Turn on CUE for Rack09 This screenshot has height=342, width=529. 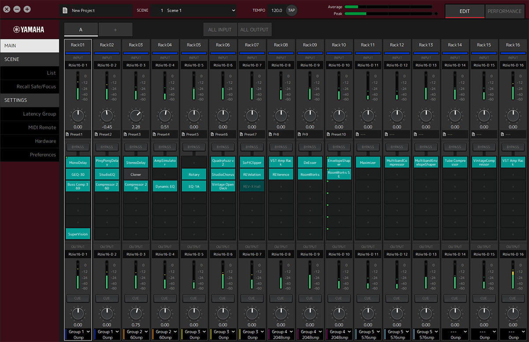(310, 298)
